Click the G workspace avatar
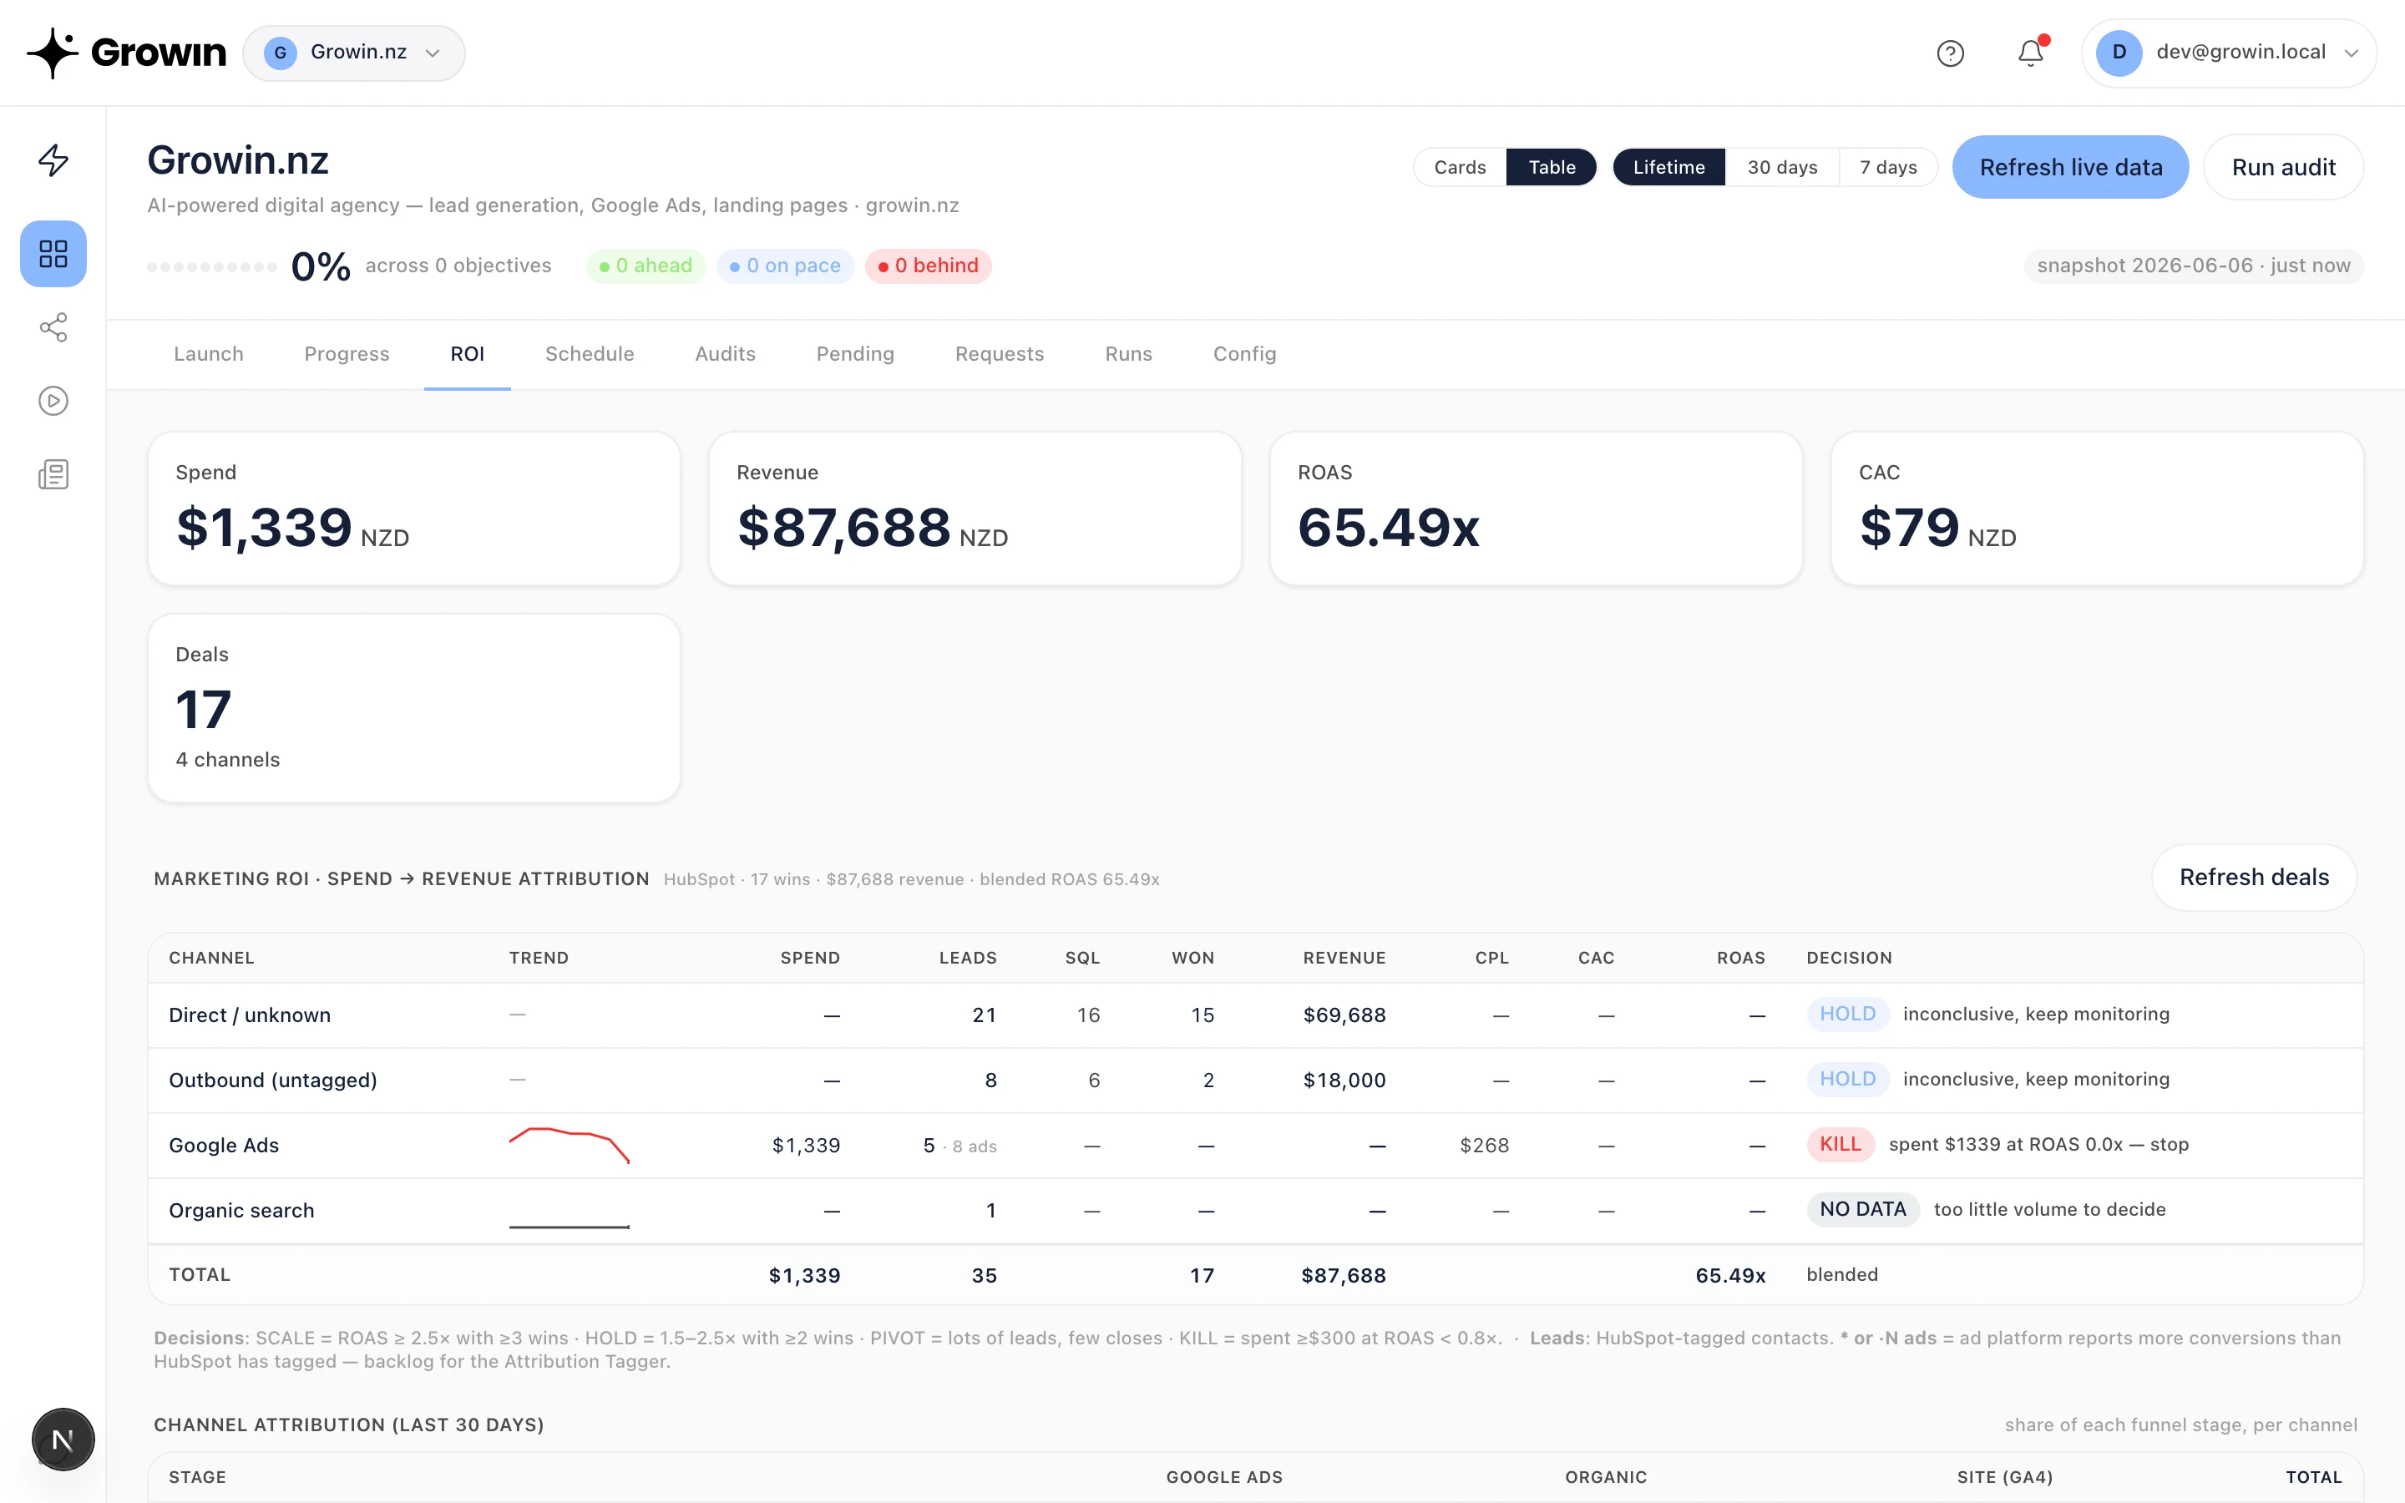This screenshot has height=1503, width=2405. tap(281, 53)
